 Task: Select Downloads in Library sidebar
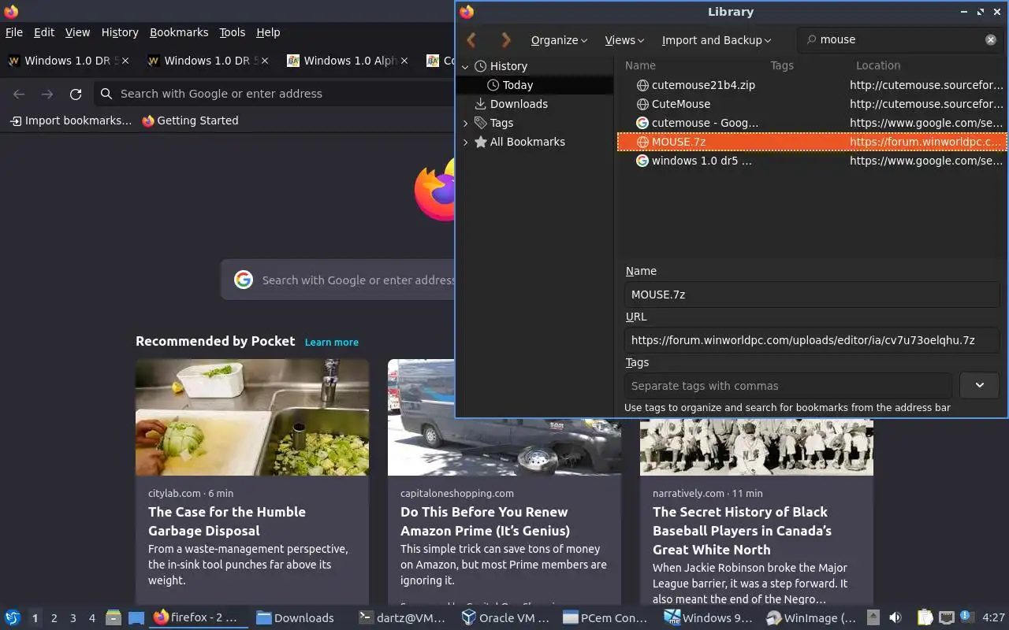point(519,104)
